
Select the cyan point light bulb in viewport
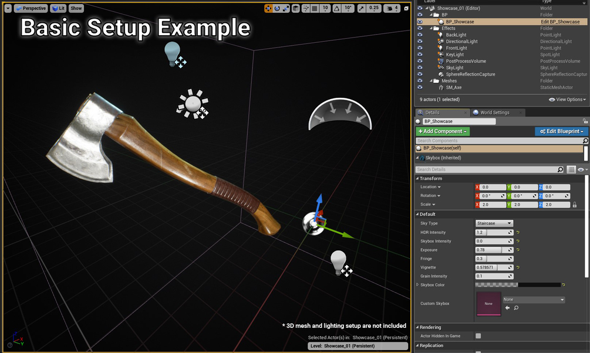pos(173,54)
